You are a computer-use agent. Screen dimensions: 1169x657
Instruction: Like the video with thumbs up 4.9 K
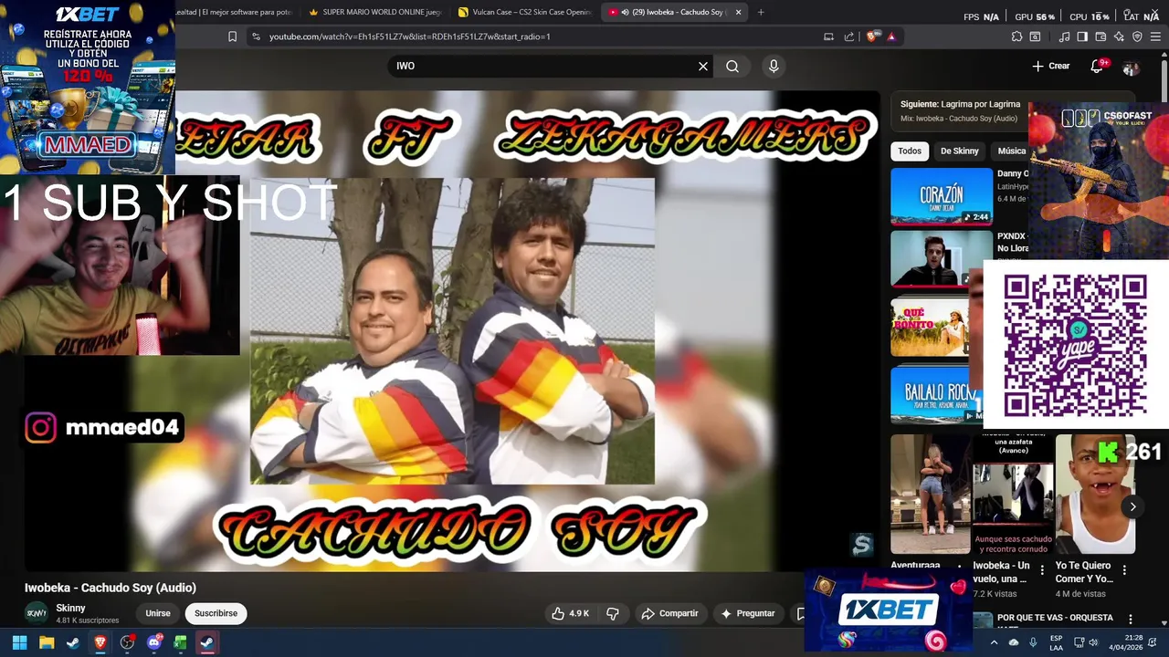[x=570, y=613]
